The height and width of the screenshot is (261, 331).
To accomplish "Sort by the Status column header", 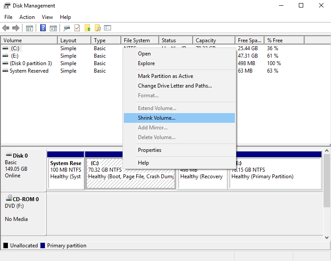I will tap(176, 40).
